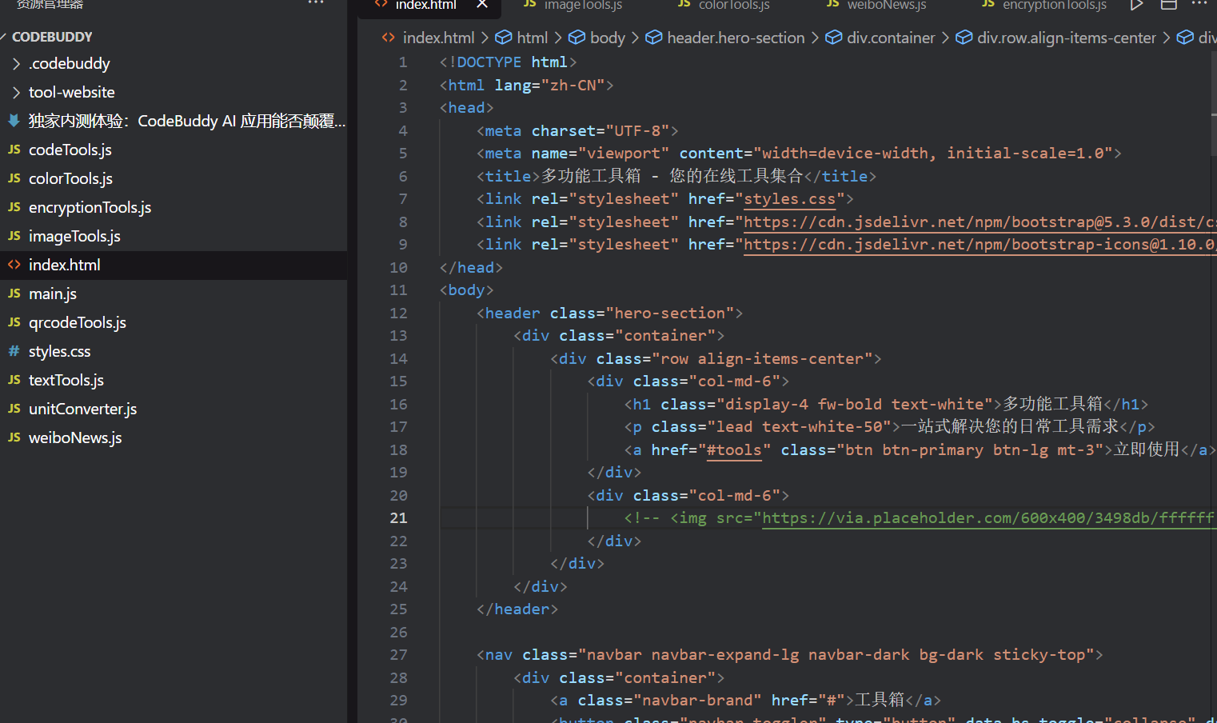Switch to the colorTools.js tab
The height and width of the screenshot is (723, 1217).
click(x=733, y=6)
